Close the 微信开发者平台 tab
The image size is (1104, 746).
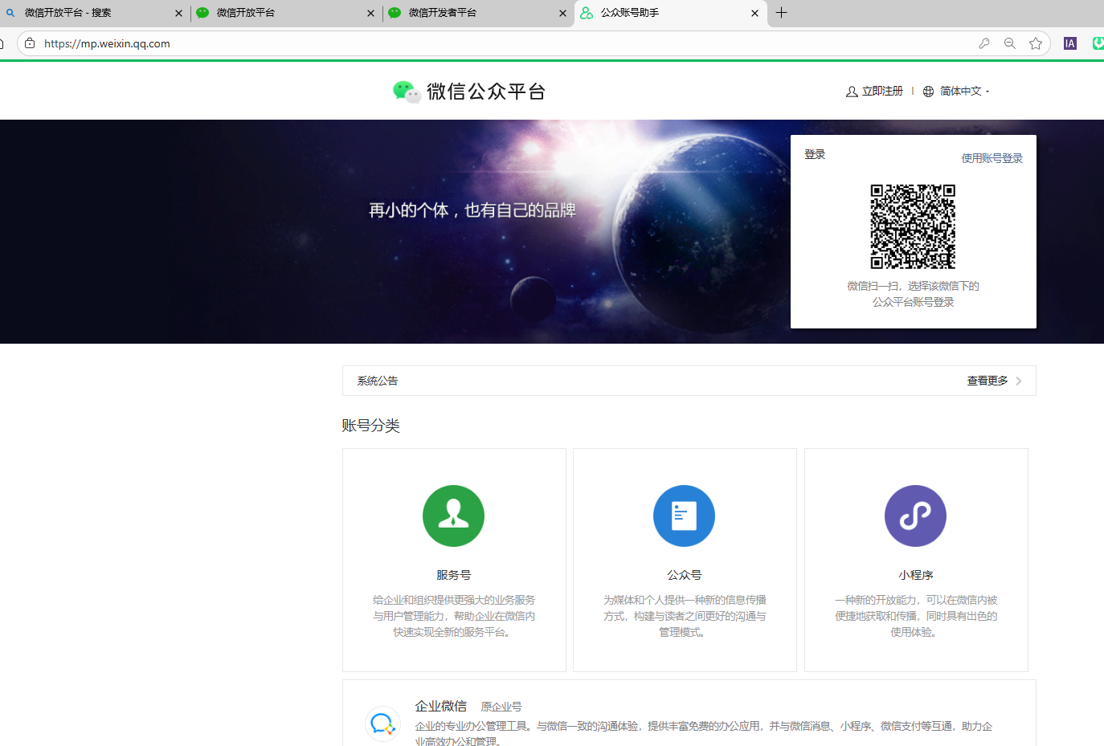pyautogui.click(x=562, y=13)
